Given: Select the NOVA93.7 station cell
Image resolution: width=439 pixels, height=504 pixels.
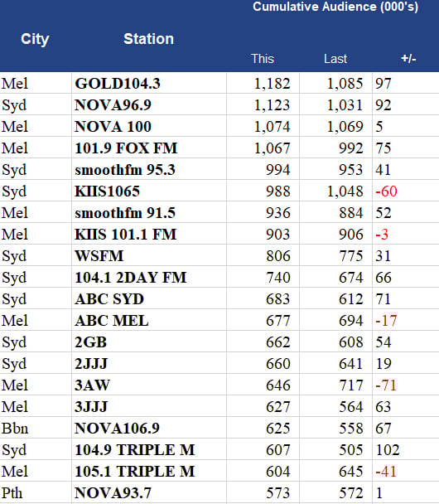Looking at the screenshot, I should 149,492.
